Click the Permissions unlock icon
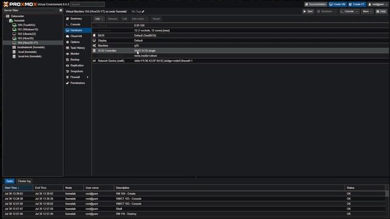The width and height of the screenshot is (390, 219). 68,83
